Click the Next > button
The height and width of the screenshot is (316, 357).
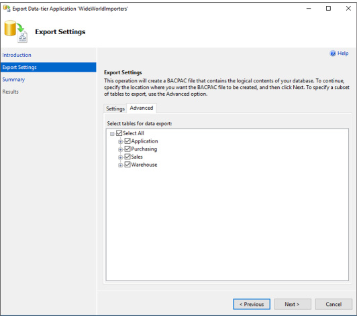293,304
